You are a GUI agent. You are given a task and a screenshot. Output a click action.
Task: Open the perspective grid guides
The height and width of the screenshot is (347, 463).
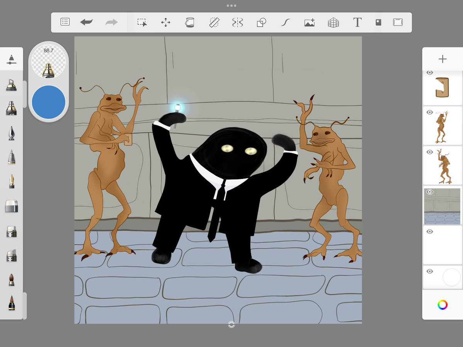[x=333, y=22]
